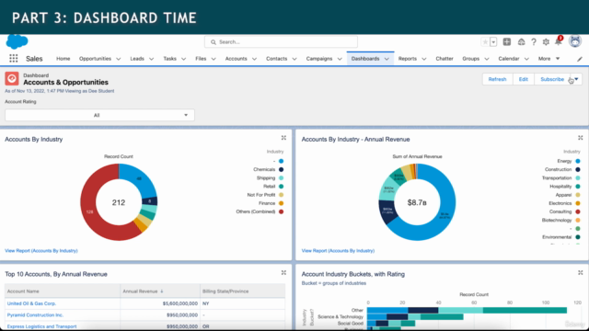
Task: Open the More navigation menu
Action: click(x=549, y=59)
